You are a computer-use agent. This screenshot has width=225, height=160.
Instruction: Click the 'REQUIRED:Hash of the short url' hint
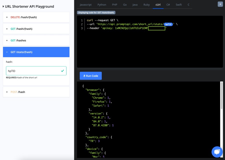(x=21, y=77)
